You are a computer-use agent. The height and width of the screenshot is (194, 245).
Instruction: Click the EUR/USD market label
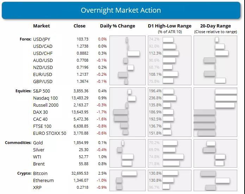(43, 74)
